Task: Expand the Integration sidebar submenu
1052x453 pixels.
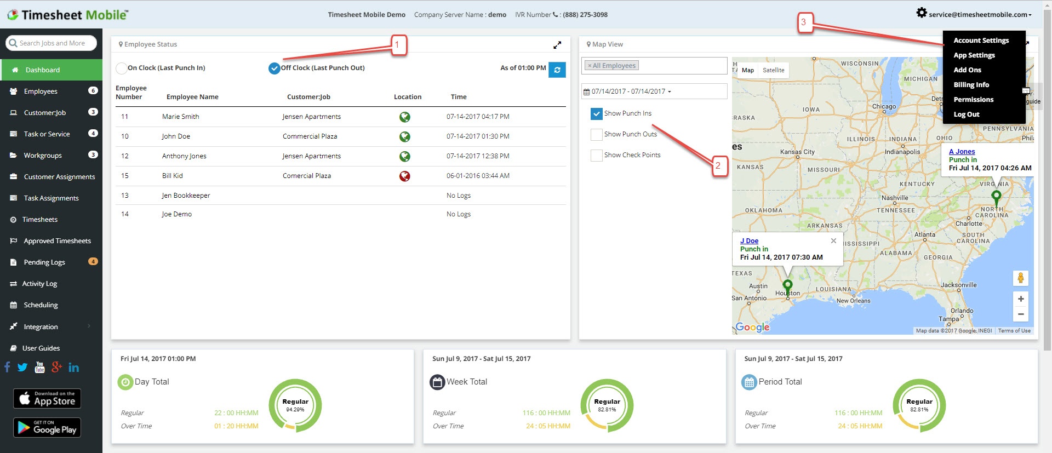Action: pyautogui.click(x=51, y=326)
